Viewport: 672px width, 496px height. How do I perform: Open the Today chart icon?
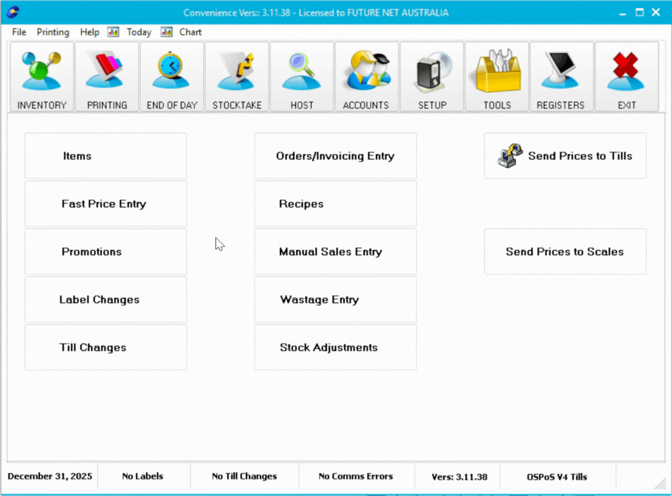pyautogui.click(x=113, y=32)
